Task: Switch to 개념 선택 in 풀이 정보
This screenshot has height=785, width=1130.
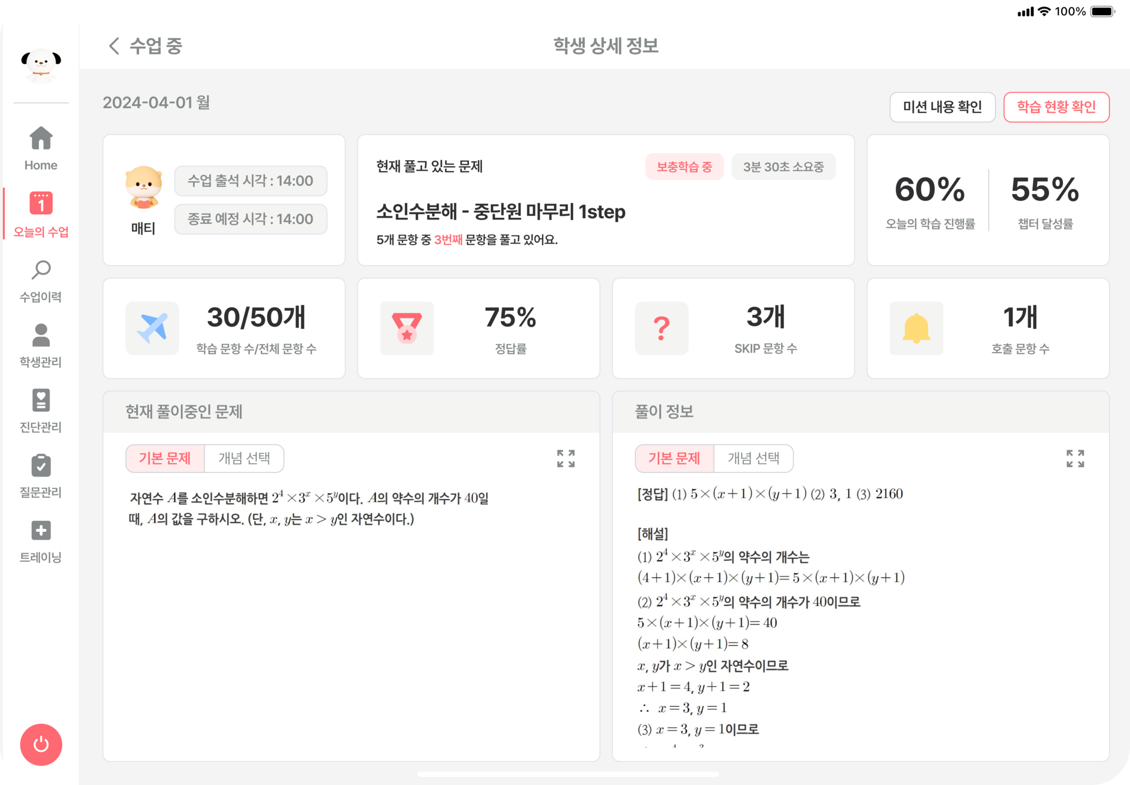Action: (x=754, y=458)
